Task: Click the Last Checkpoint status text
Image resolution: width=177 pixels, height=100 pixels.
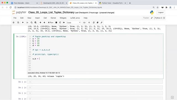Action: point(87,12)
